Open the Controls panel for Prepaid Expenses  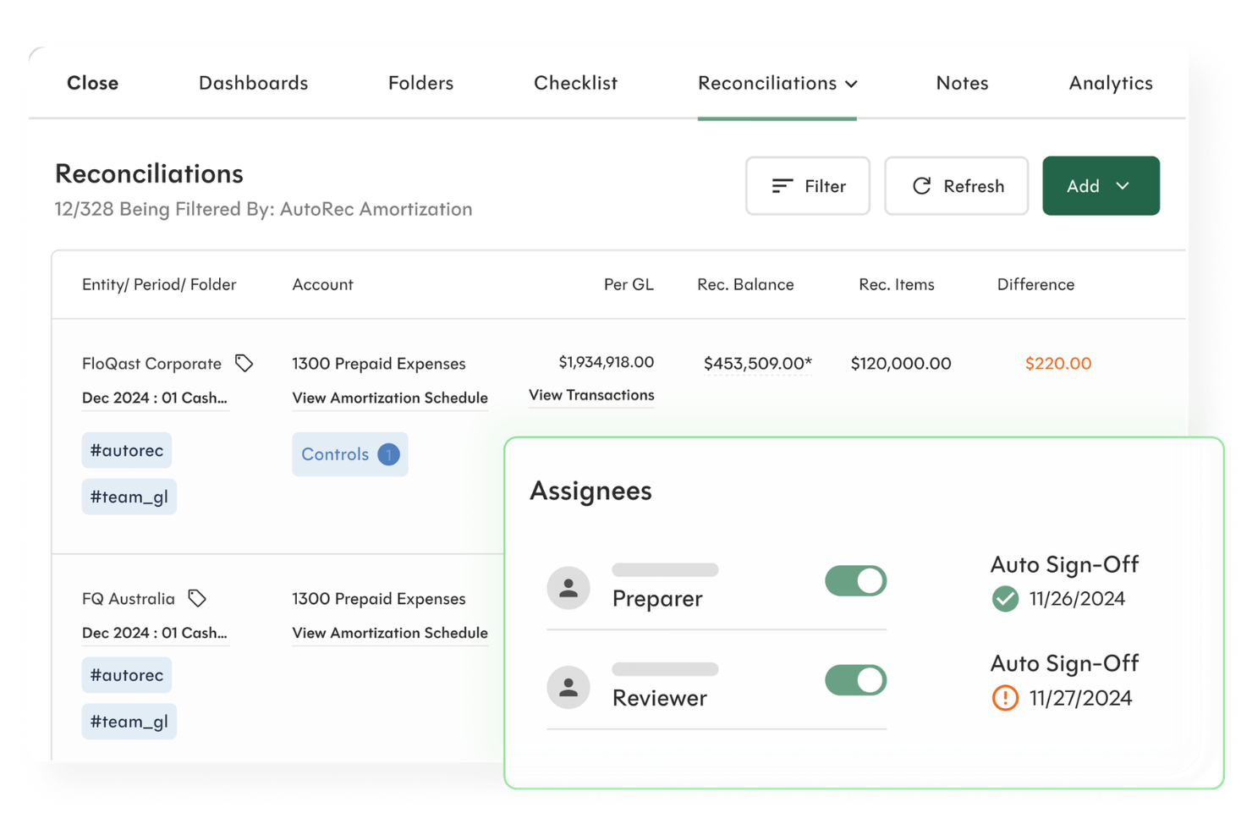pyautogui.click(x=335, y=454)
